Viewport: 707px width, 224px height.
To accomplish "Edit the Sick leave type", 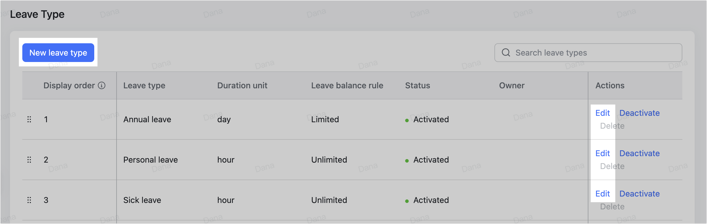I will (x=602, y=194).
